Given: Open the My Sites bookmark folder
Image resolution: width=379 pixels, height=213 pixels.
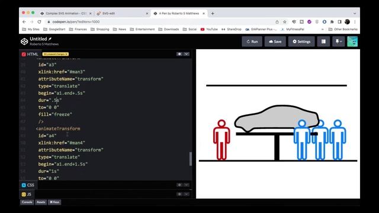Looking at the screenshot, I should [x=31, y=29].
